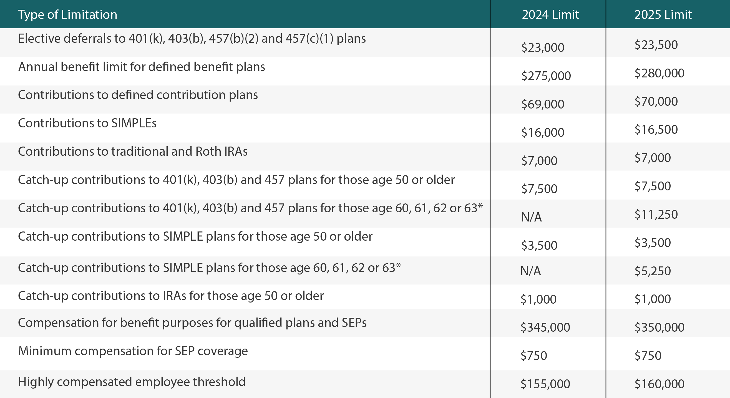Image resolution: width=730 pixels, height=398 pixels.
Task: Select "Catch-up contributions to IRAs" row label
Action: [x=171, y=296]
